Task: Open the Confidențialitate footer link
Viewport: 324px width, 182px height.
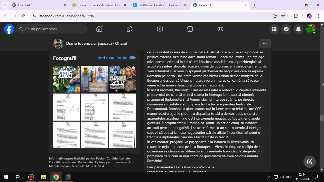Action: click(x=118, y=158)
